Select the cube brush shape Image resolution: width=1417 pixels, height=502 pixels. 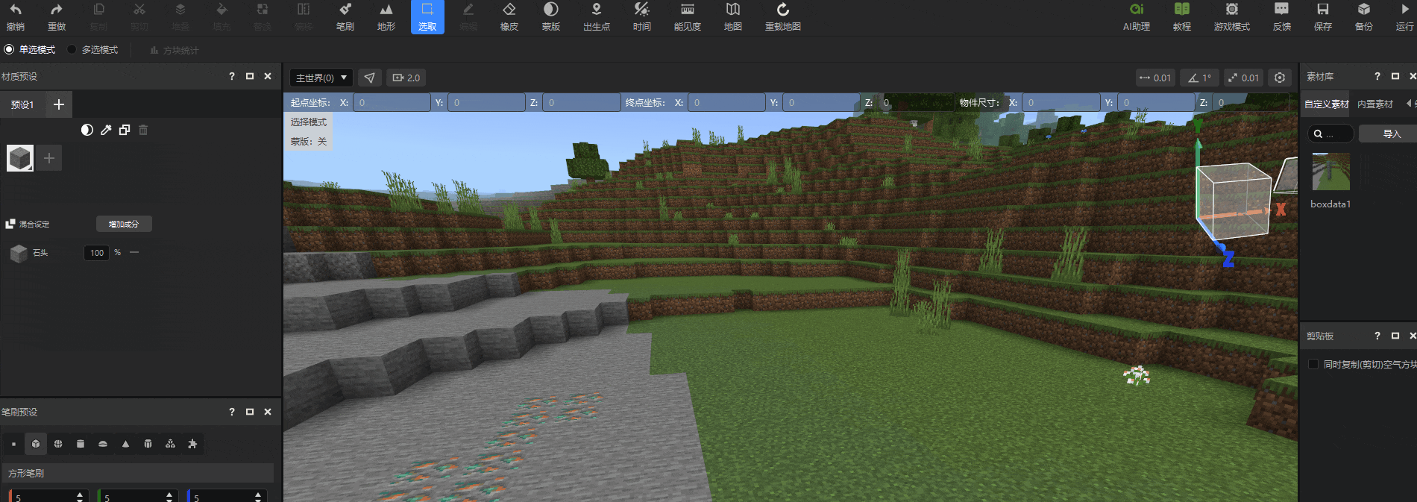36,444
